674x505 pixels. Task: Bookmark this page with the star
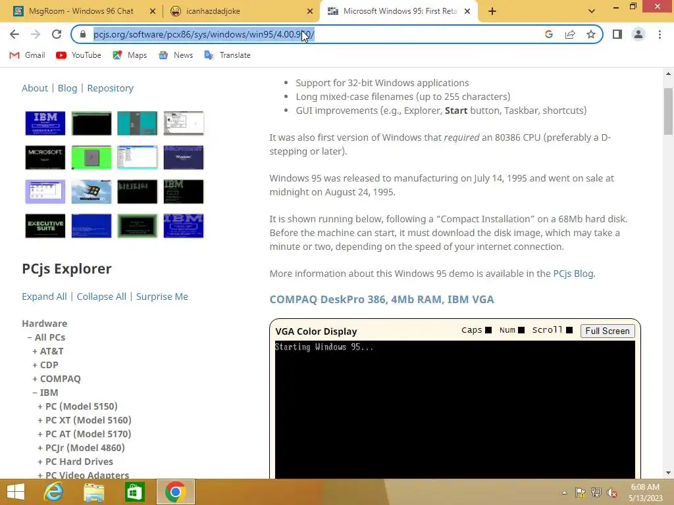tap(591, 34)
